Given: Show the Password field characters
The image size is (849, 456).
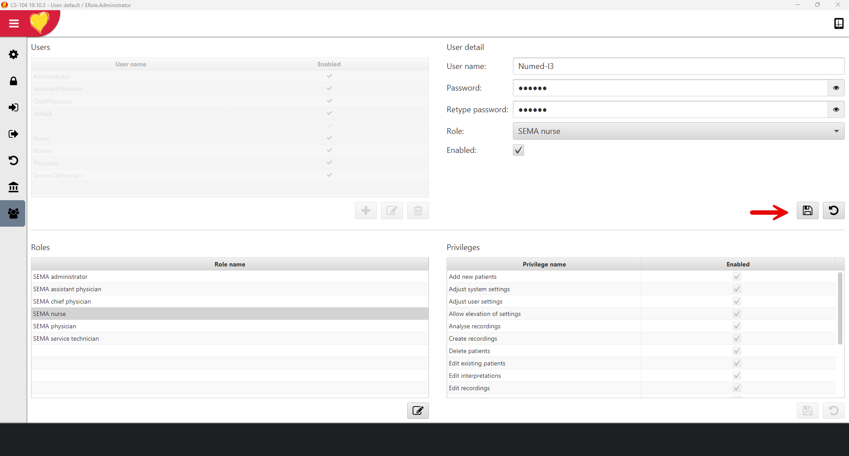Looking at the screenshot, I should (836, 88).
